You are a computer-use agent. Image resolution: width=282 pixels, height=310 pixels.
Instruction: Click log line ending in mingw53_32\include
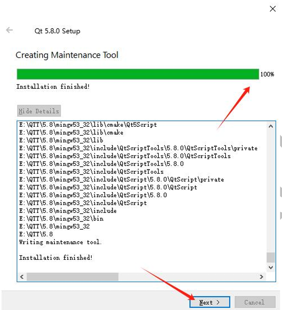point(68,211)
